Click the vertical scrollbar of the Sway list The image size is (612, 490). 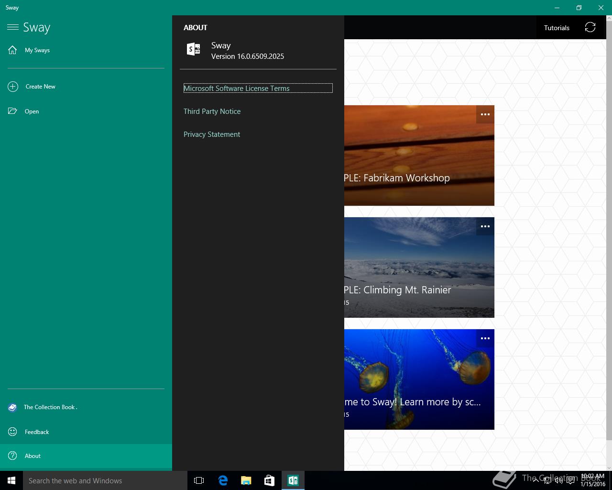(x=609, y=230)
